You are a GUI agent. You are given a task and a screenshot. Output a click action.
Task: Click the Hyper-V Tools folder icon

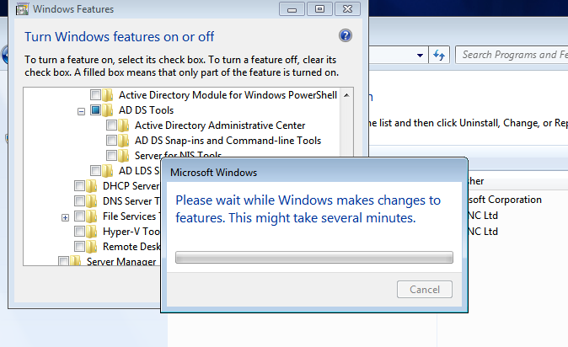coord(92,232)
